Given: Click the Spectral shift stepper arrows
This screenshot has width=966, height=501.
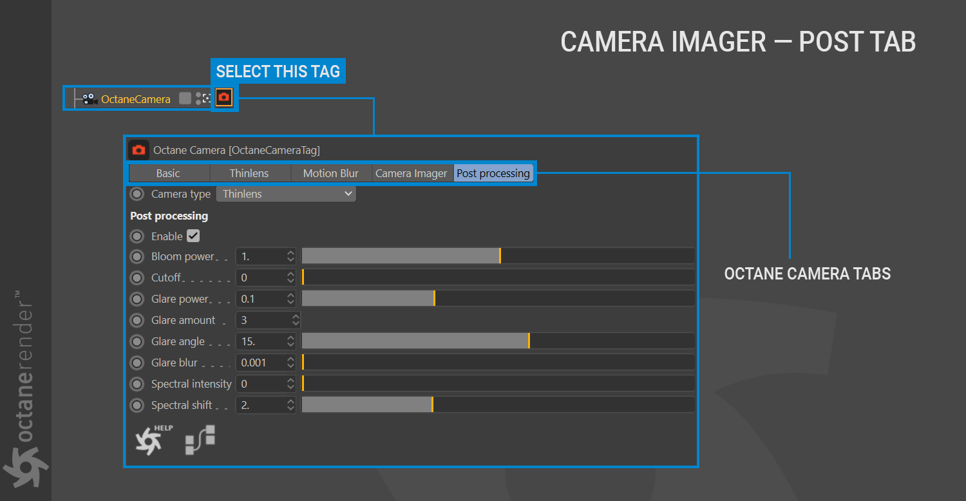Looking at the screenshot, I should pyautogui.click(x=290, y=405).
